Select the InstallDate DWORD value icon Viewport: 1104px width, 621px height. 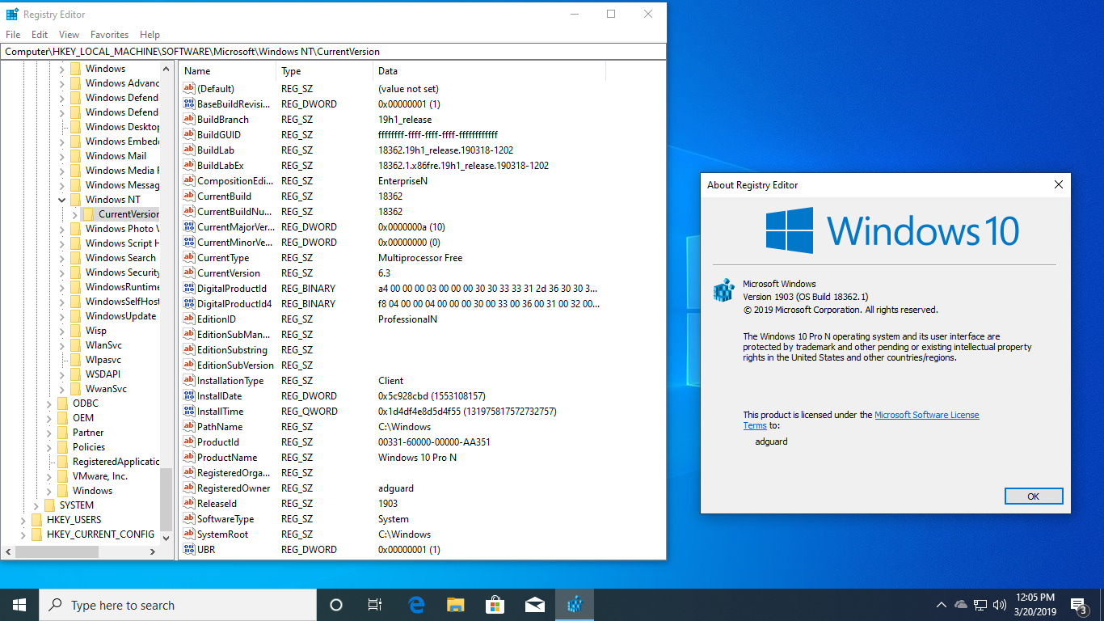click(189, 396)
